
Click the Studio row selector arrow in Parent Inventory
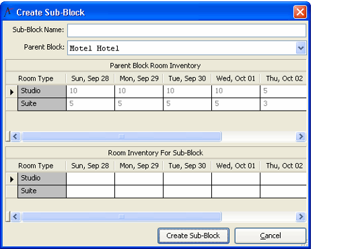12,92
